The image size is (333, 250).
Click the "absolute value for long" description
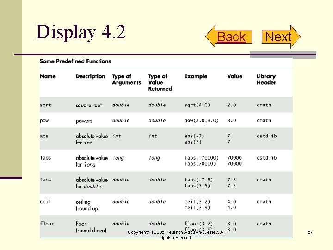(92, 161)
